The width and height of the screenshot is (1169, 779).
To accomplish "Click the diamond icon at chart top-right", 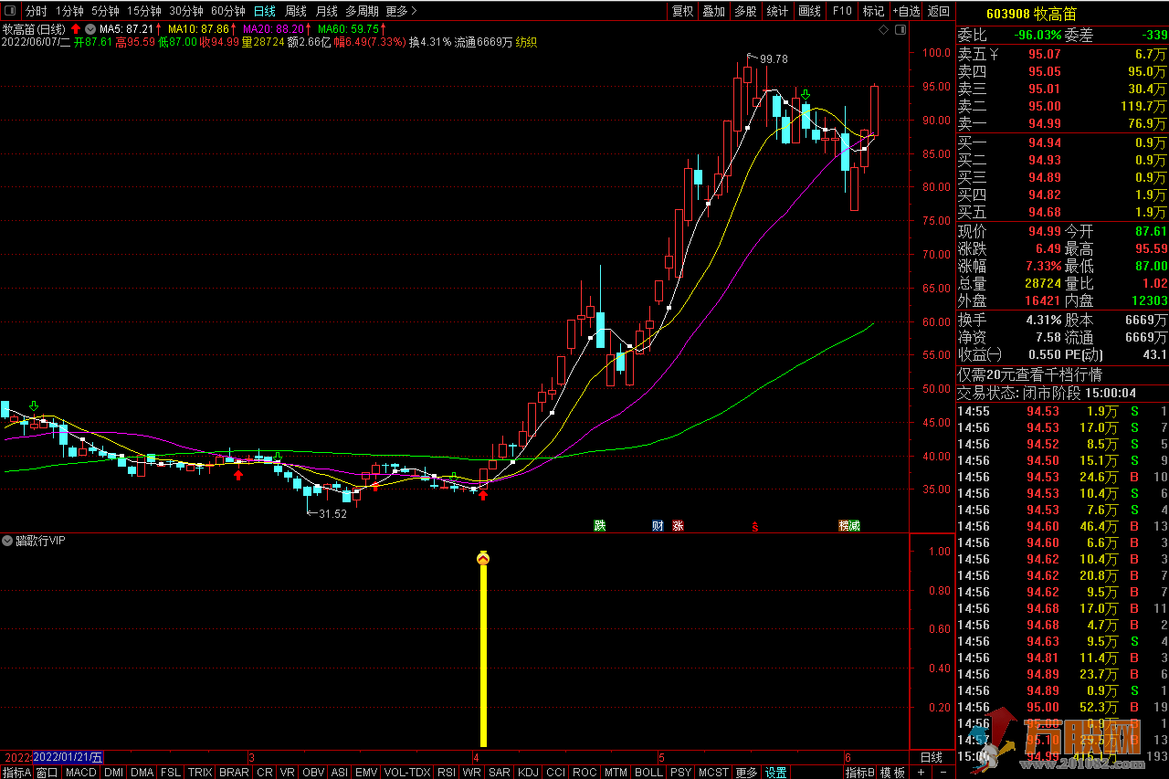I will coord(883,30).
